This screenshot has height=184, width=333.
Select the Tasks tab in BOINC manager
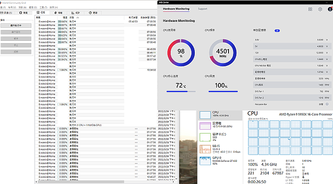click(41, 13)
